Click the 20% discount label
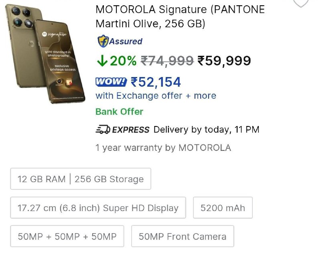The height and width of the screenshot is (254, 321). pyautogui.click(x=123, y=61)
